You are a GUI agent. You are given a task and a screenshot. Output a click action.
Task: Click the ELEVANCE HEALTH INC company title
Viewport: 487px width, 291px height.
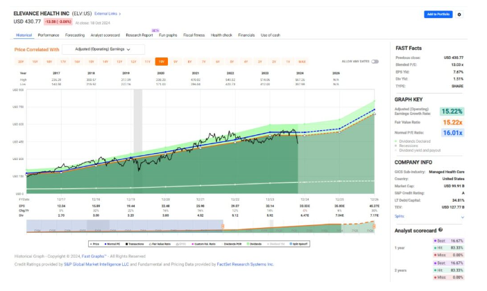point(42,14)
